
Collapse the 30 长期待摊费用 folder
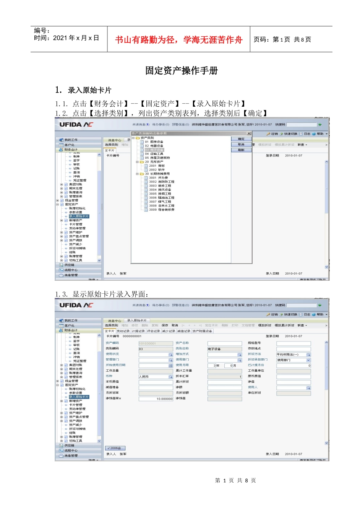pos(137,174)
